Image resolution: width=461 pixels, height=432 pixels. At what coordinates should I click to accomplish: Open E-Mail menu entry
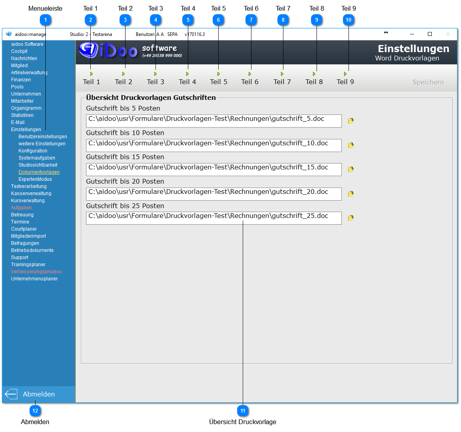[18, 122]
